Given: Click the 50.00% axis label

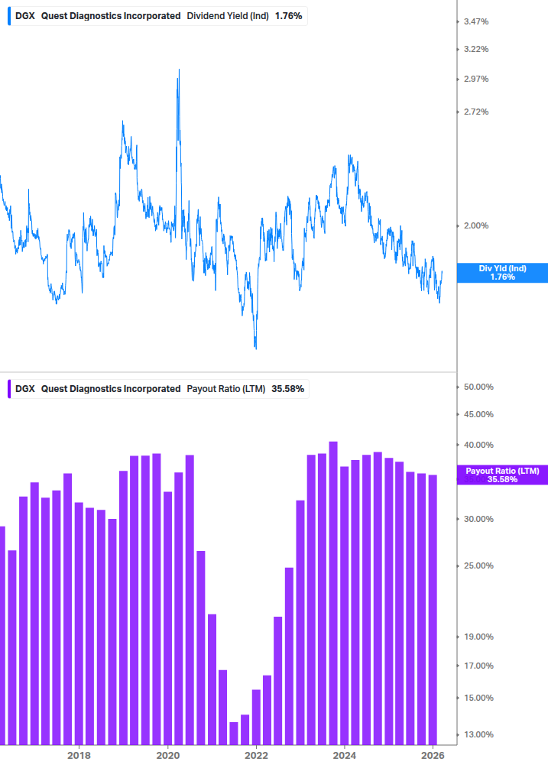Looking at the screenshot, I should [x=478, y=387].
